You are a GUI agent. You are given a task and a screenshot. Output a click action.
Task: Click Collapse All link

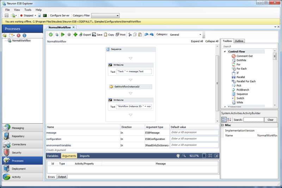(212, 41)
